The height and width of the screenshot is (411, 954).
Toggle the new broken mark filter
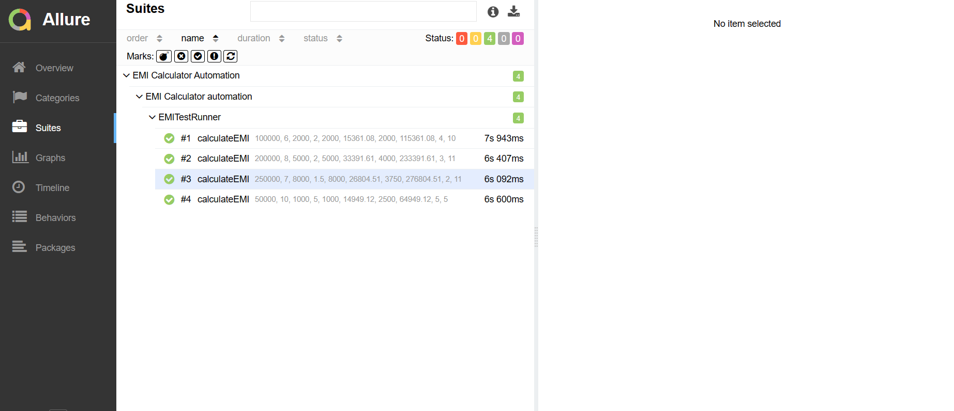(x=214, y=56)
